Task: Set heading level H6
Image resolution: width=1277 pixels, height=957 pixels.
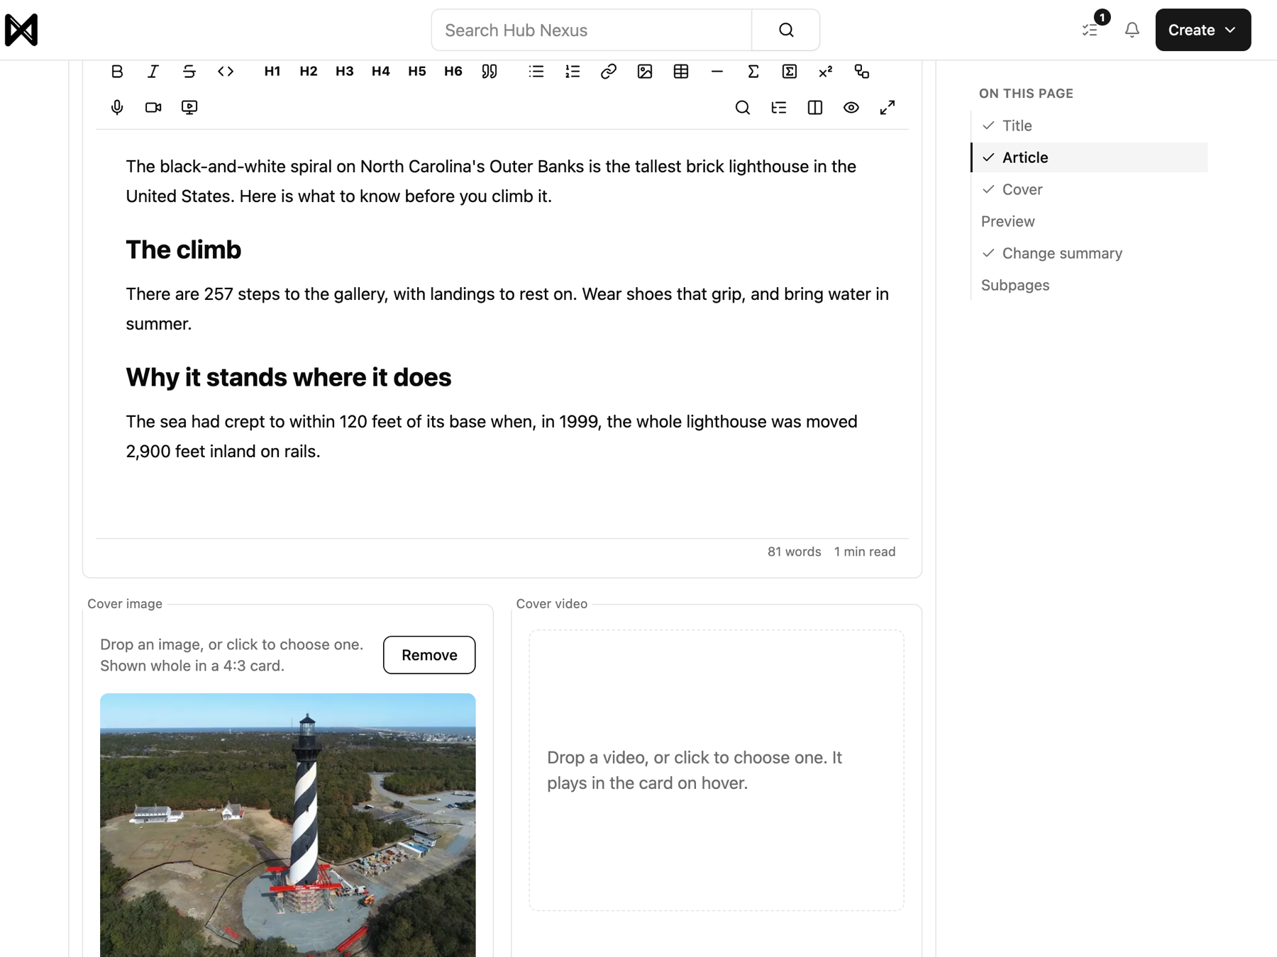Action: [x=453, y=72]
